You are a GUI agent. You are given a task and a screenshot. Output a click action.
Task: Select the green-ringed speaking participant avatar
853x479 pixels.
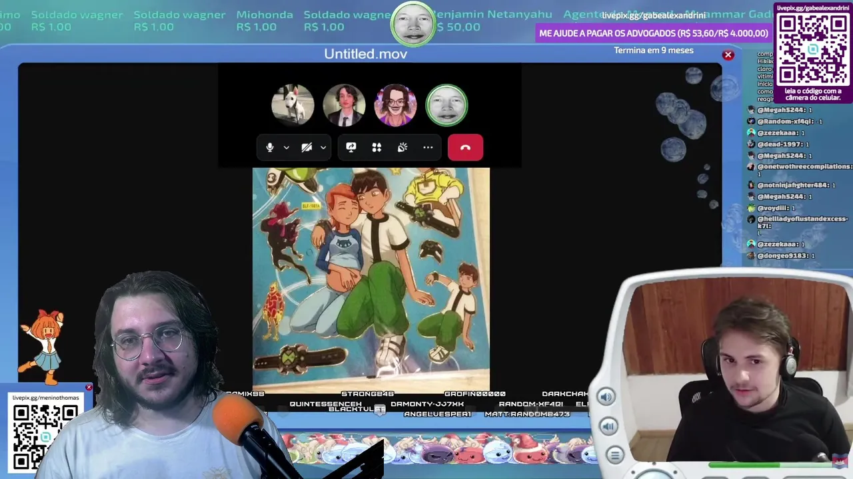point(446,105)
